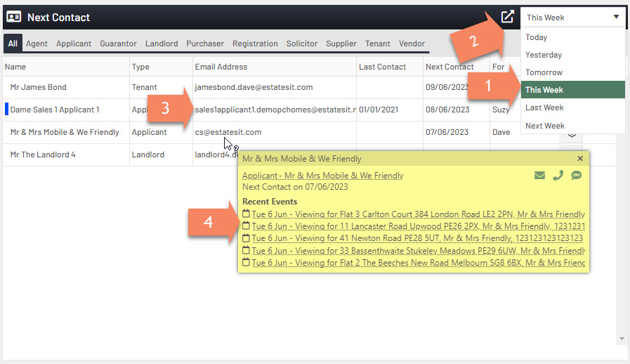Screen dimensions: 630x364
Task: Select the Mr James Bond row
Action: (39, 87)
